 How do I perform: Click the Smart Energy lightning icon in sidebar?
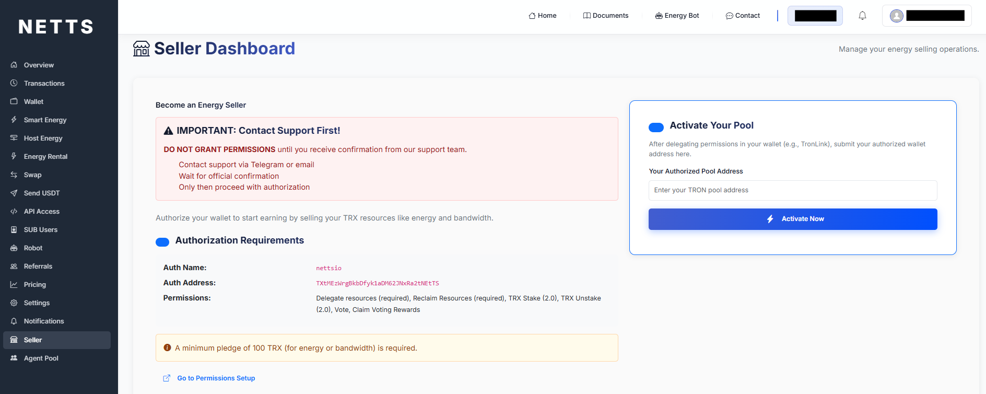click(14, 120)
